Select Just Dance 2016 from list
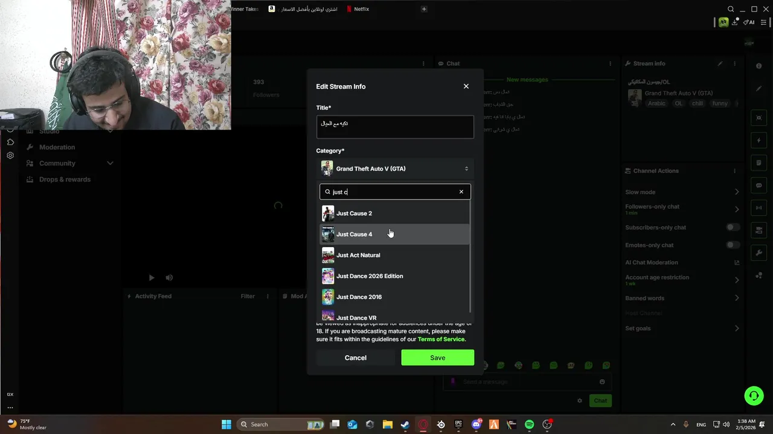 (x=394, y=297)
